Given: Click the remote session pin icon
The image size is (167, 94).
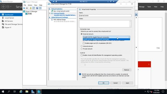Looking at the screenshot, I should 53,1.
